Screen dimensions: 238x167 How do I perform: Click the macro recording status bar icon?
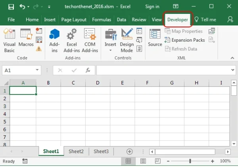click(x=25, y=161)
